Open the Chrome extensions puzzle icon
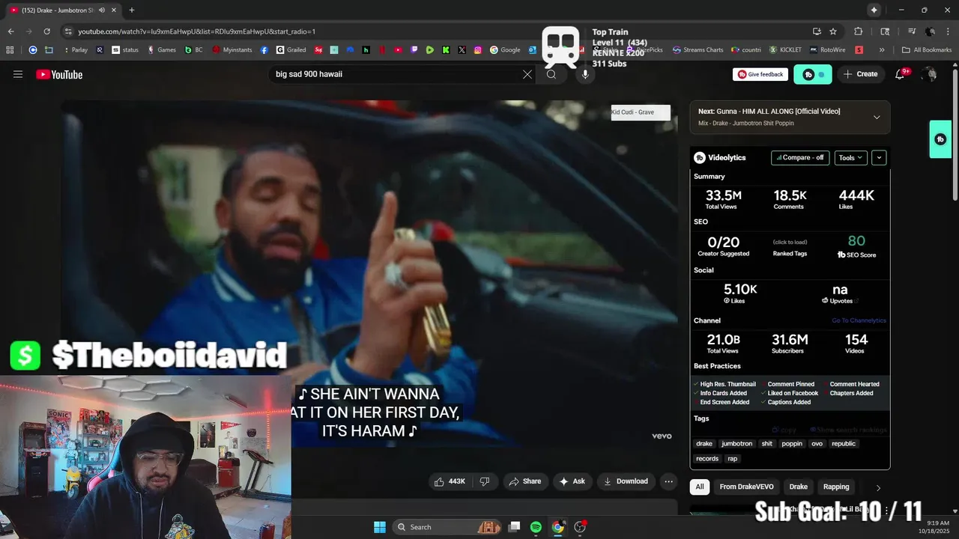 tap(859, 31)
